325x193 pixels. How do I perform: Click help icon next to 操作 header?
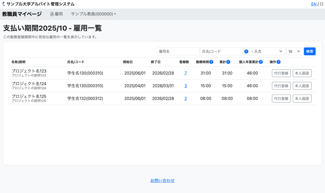point(279,62)
